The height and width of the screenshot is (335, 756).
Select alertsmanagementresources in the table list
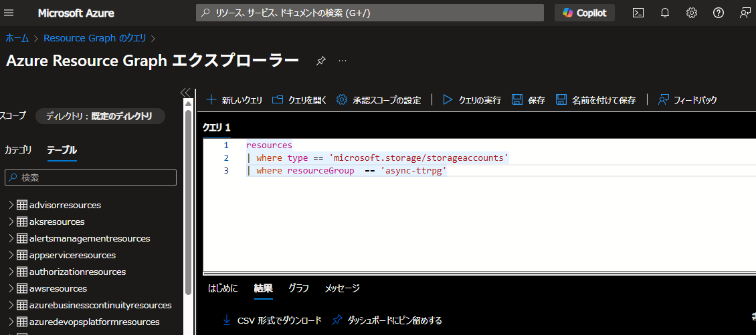pyautogui.click(x=90, y=238)
